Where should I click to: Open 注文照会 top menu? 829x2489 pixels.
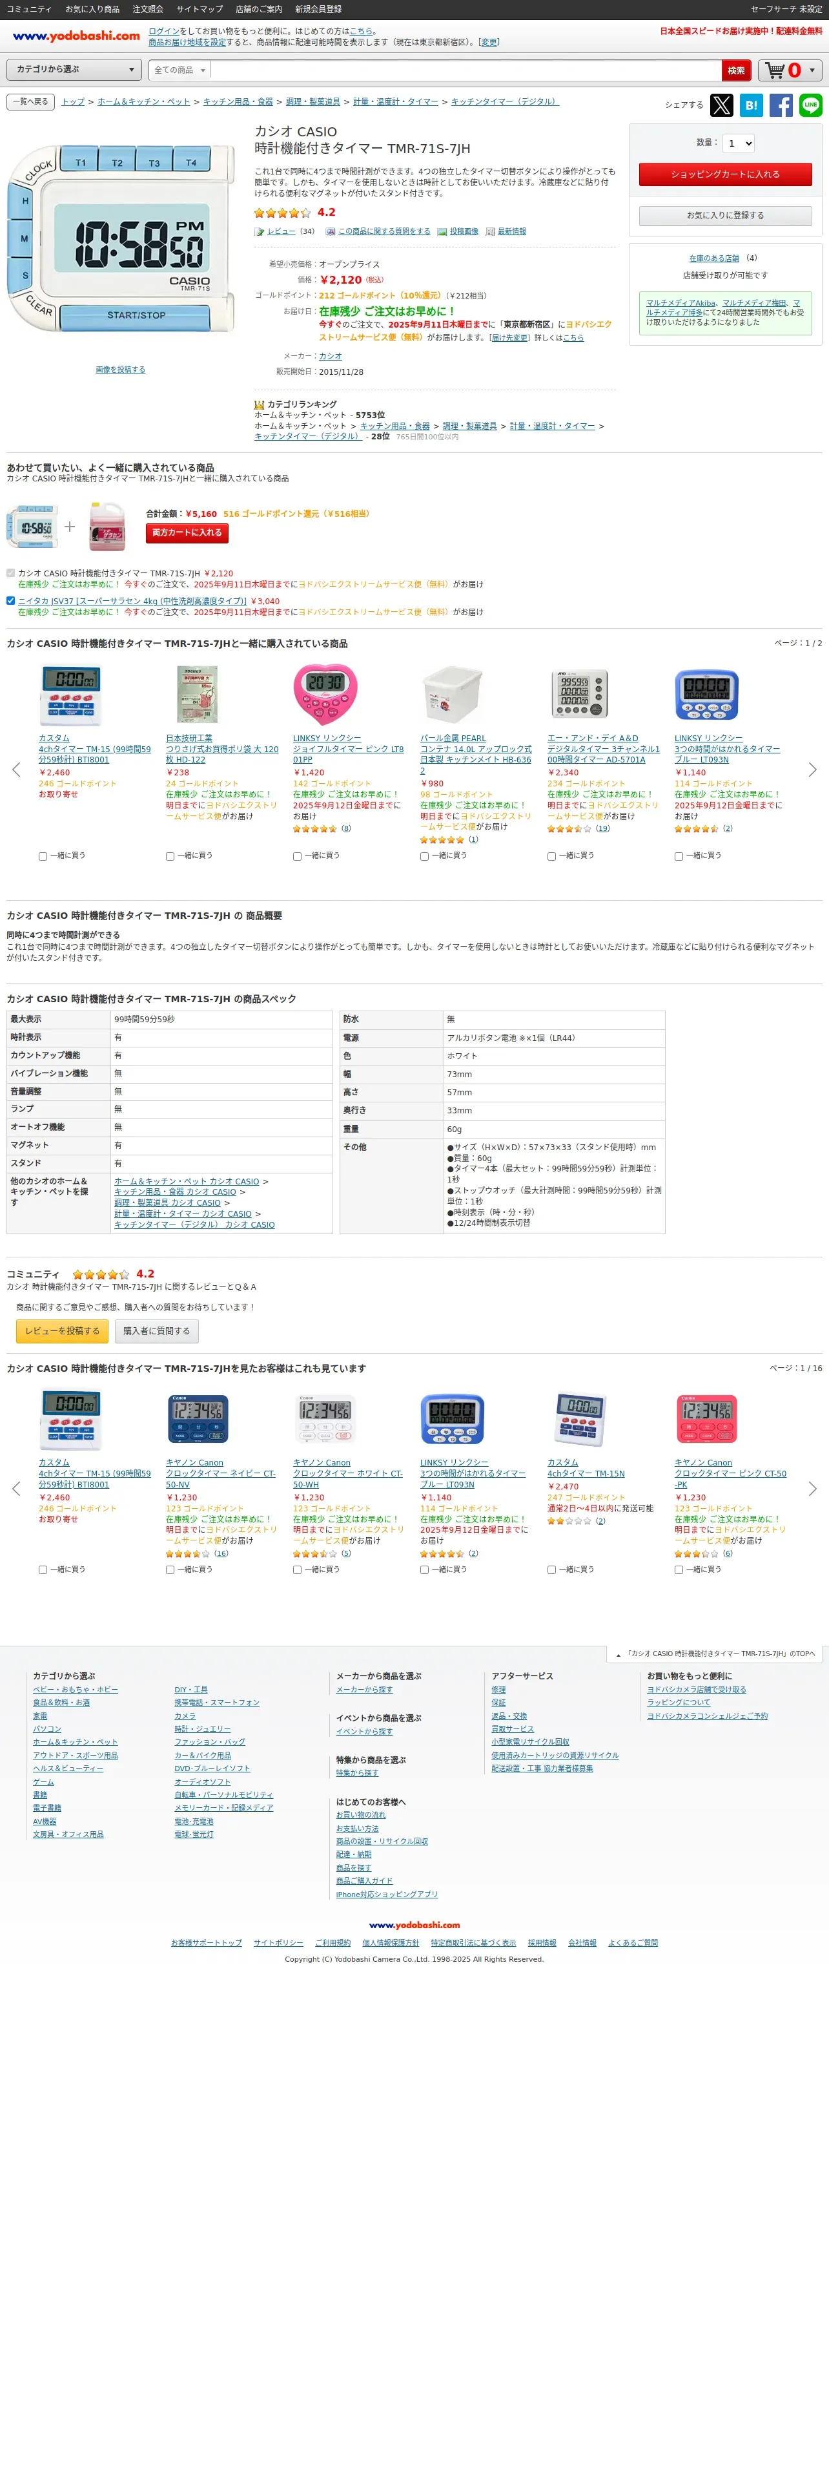point(148,10)
